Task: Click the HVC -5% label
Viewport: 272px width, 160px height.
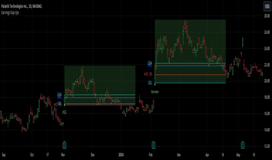Action: [x=148, y=74]
